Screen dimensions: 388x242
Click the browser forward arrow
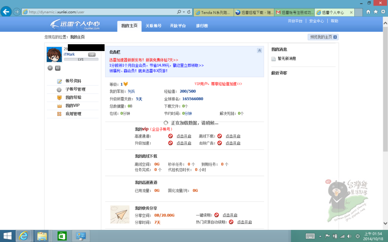coord(17,12)
